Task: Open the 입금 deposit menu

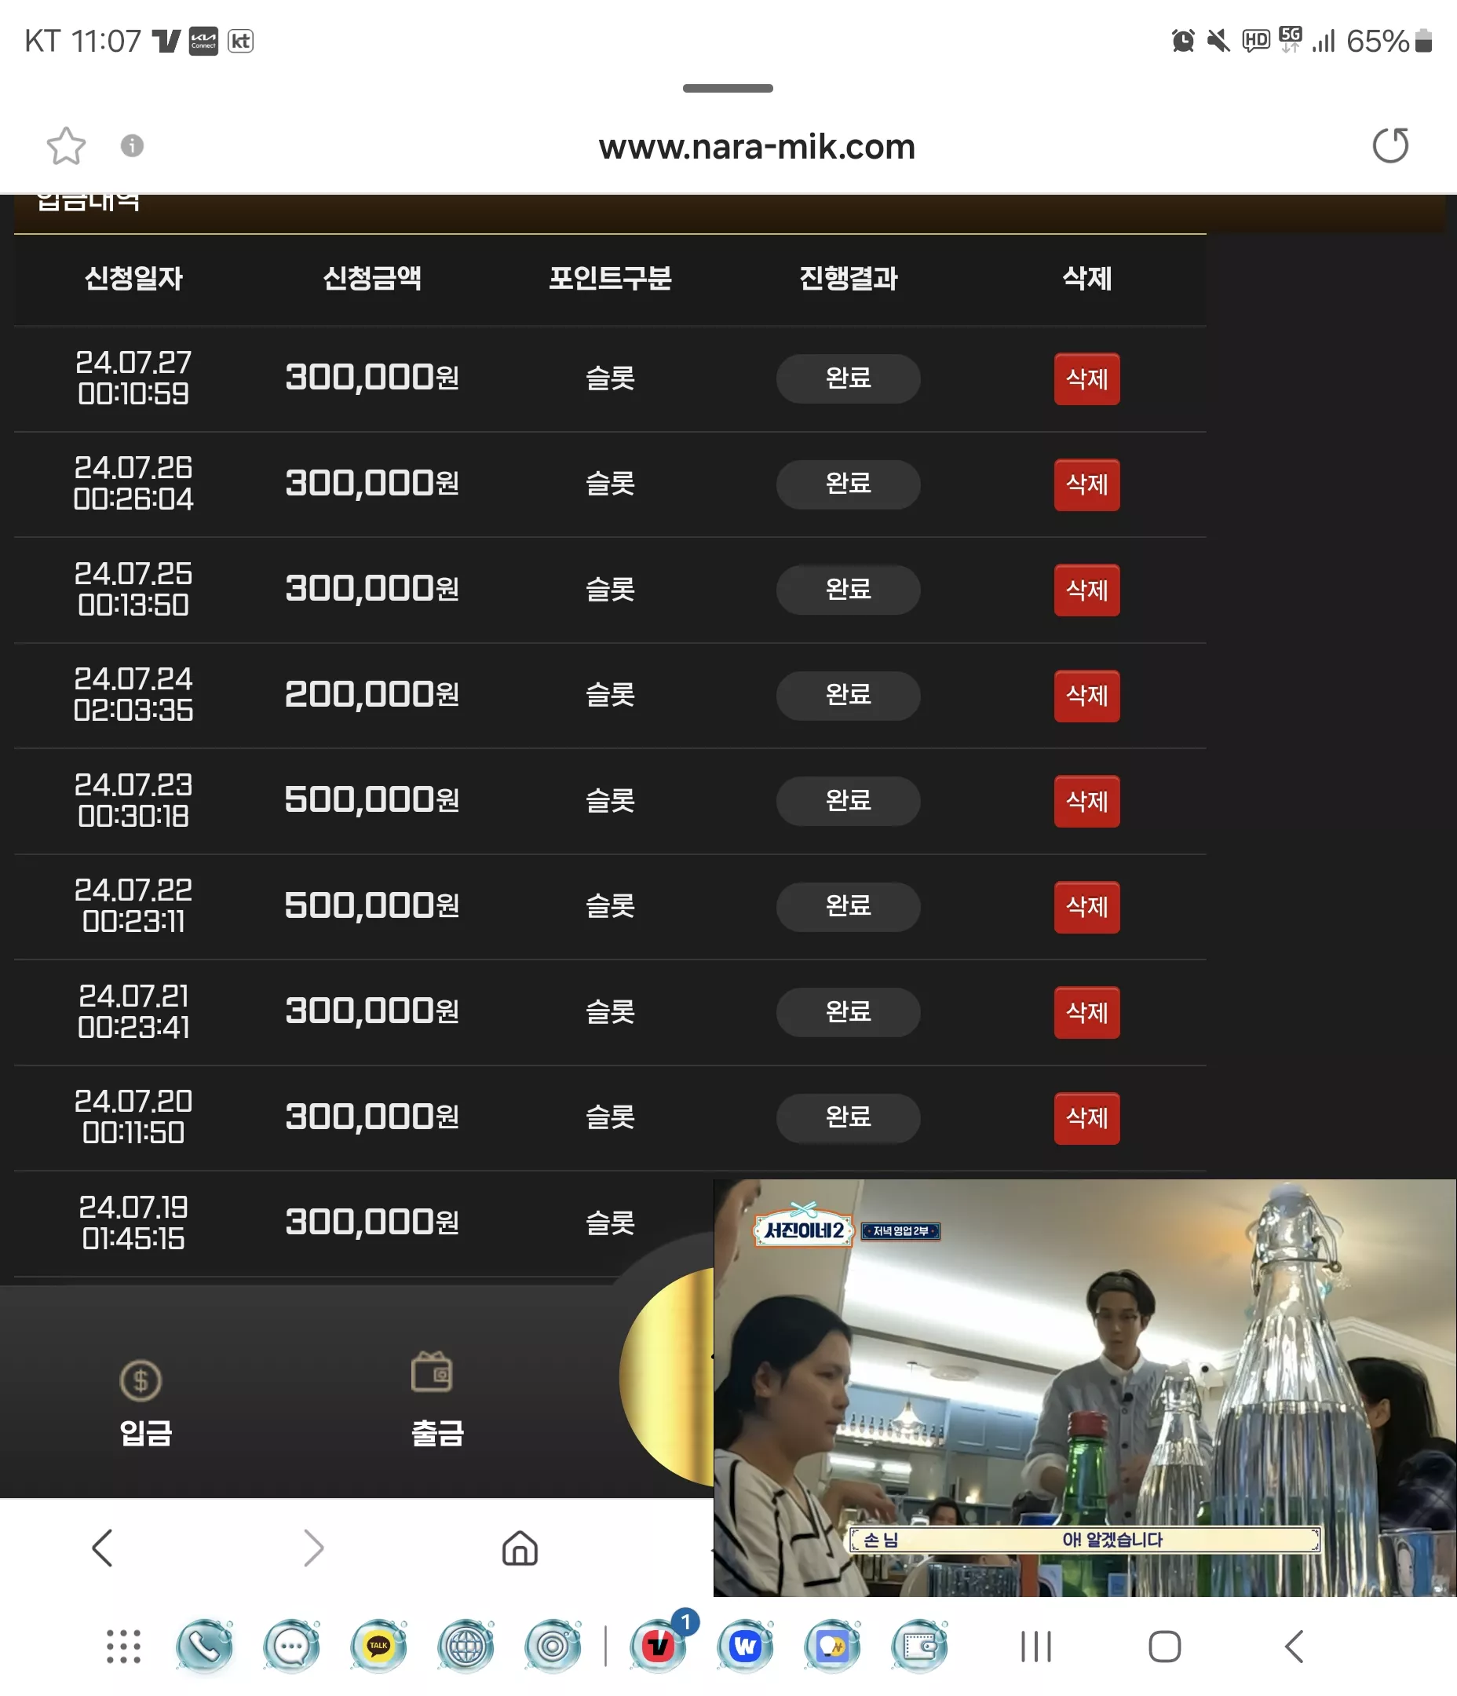Action: click(145, 1402)
